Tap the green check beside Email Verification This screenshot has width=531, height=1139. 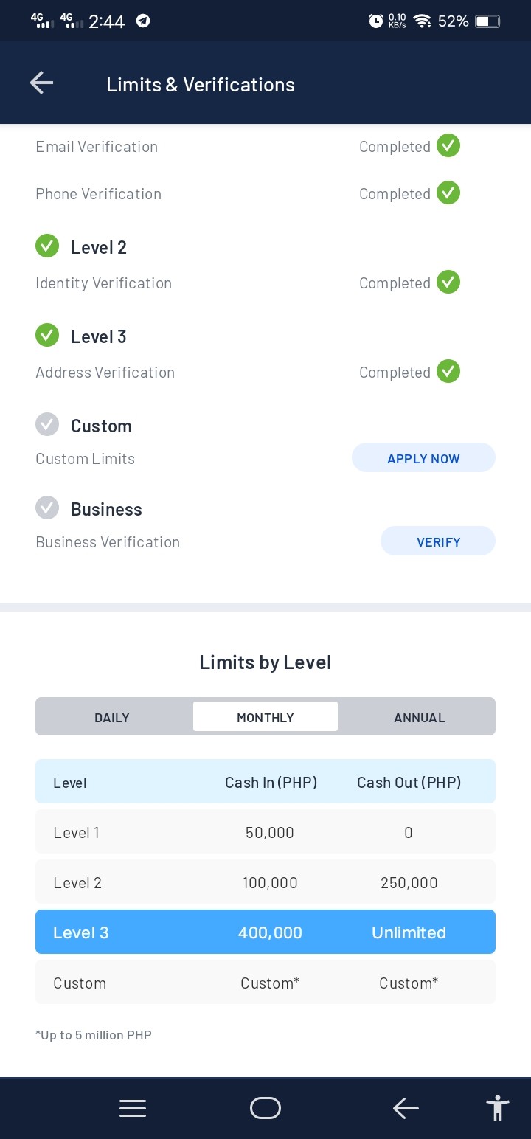pyautogui.click(x=448, y=145)
